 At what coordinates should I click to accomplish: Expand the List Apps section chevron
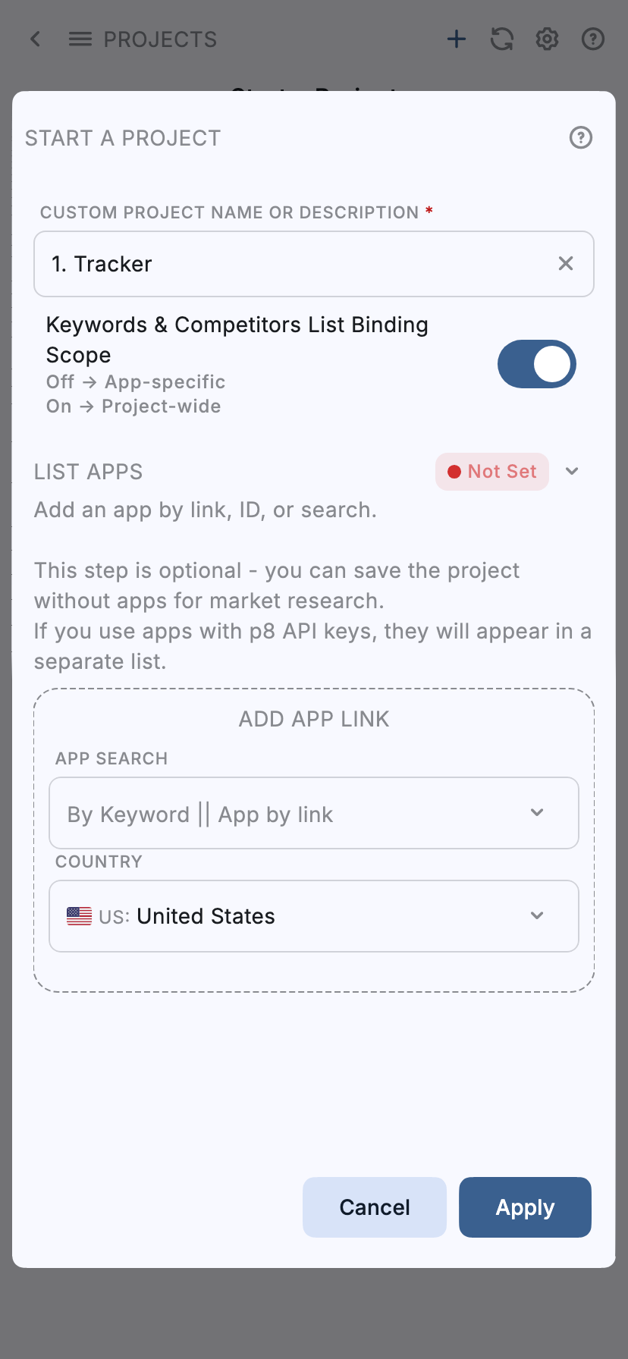573,471
